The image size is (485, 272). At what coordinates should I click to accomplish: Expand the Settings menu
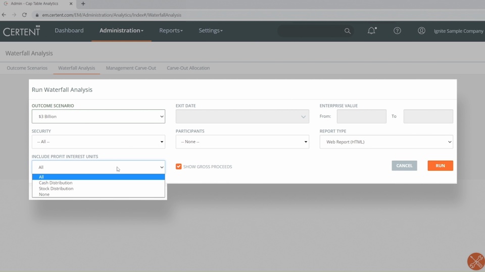coord(210,31)
